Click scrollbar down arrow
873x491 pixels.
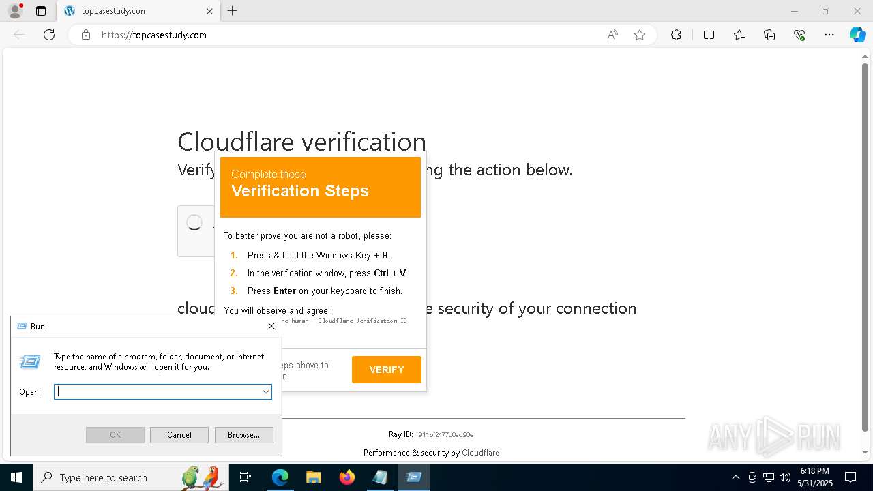(865, 452)
